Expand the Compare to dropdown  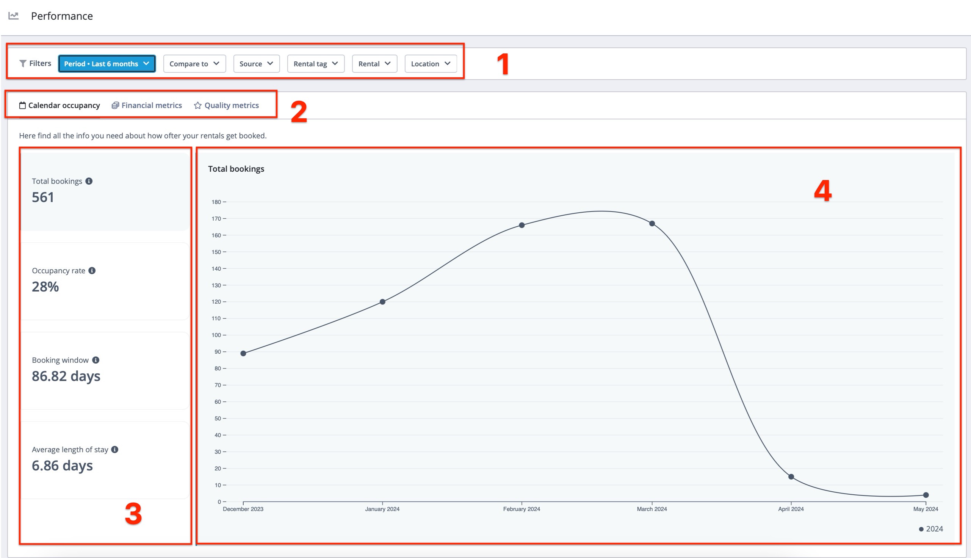point(194,64)
